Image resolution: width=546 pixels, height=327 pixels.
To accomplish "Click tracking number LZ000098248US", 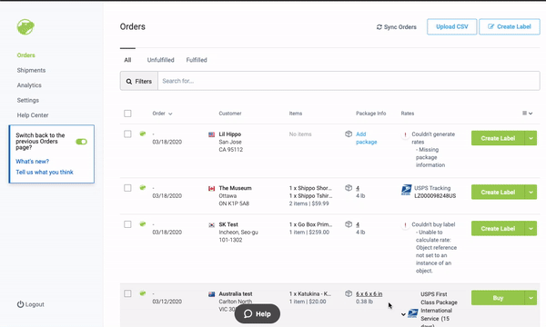I will 435,196.
